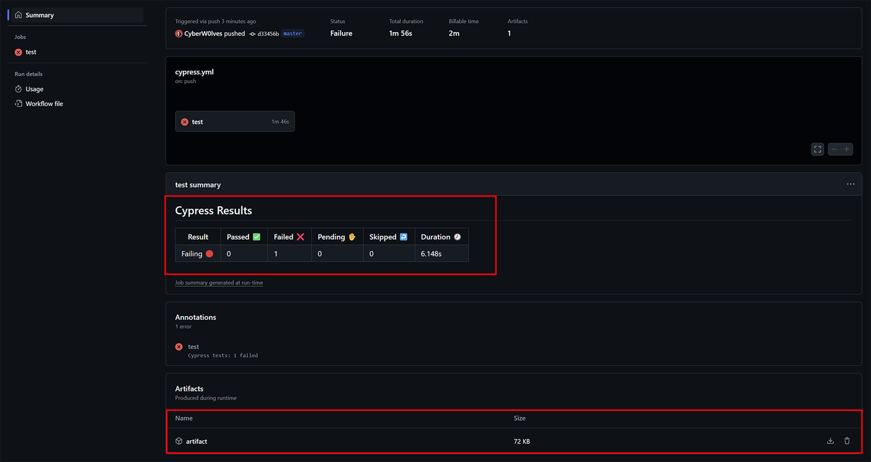871x462 pixels.
Task: Open the CyberW0lves user profile link
Action: [203, 33]
